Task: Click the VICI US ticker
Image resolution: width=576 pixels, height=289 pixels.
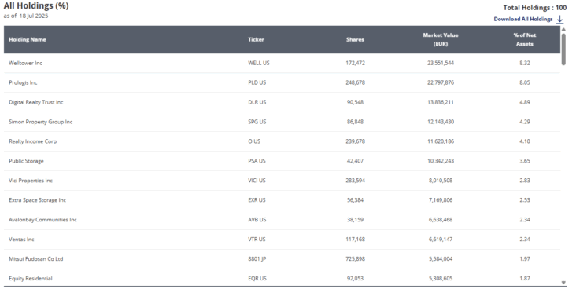Action: tap(257, 181)
